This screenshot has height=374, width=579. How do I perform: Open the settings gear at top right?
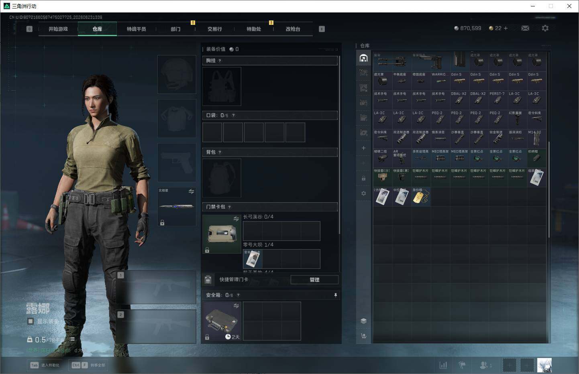click(545, 28)
